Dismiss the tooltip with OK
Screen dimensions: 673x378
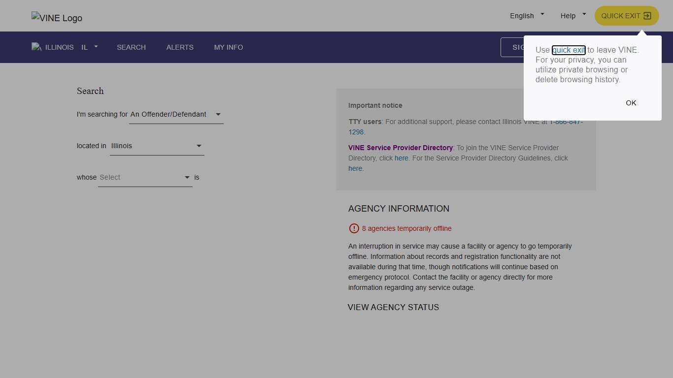pyautogui.click(x=631, y=103)
